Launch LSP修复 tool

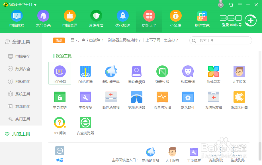click(60, 73)
